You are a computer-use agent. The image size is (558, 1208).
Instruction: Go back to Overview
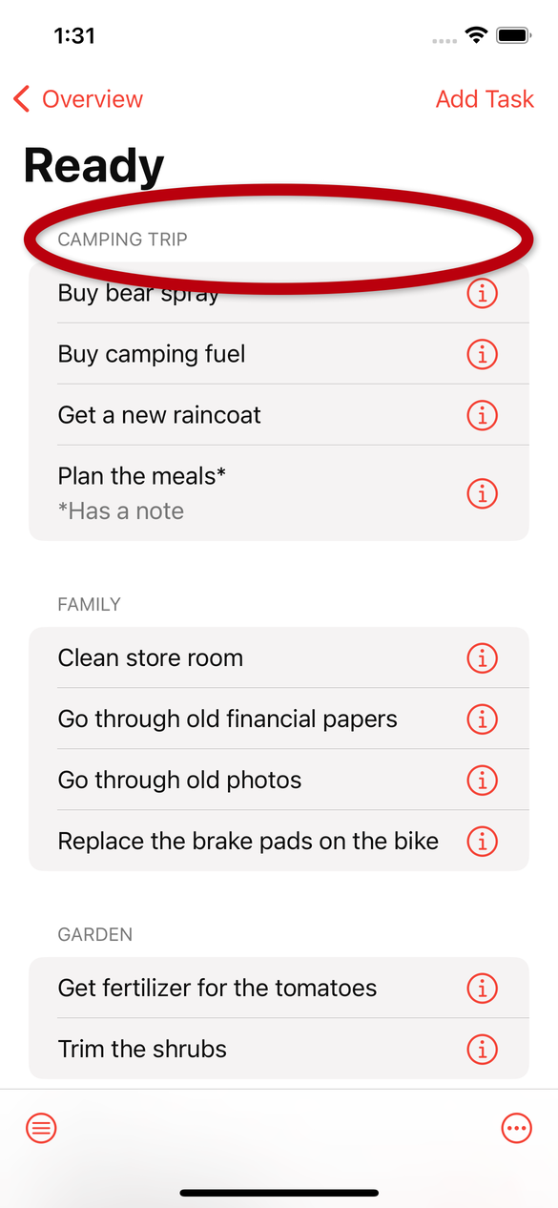78,99
